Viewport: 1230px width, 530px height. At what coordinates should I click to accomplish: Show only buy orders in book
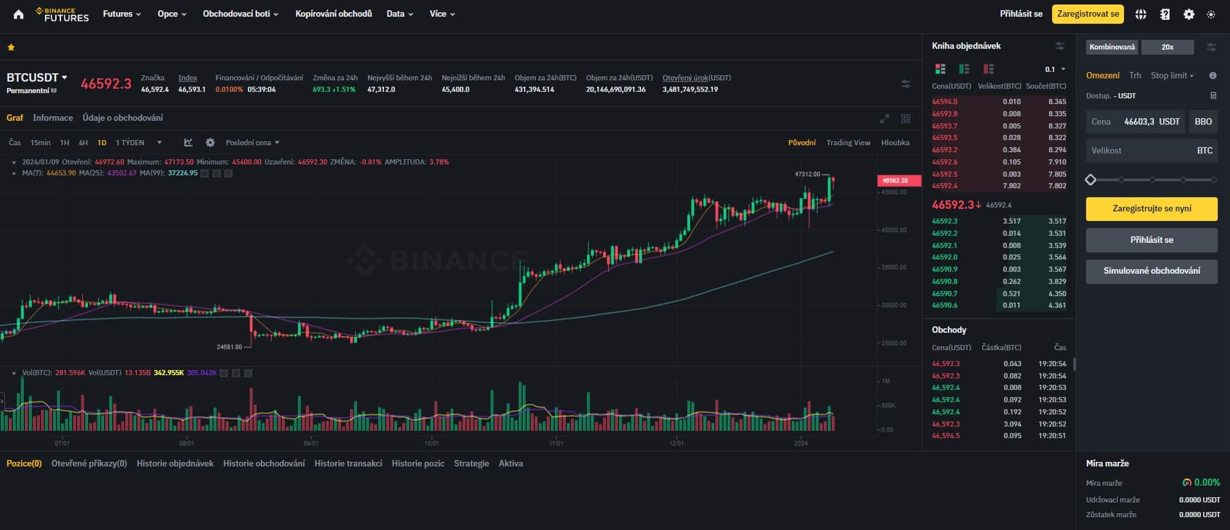click(x=964, y=69)
